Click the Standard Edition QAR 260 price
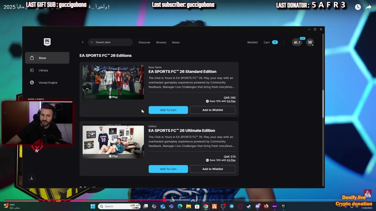376x211 pixels. pyautogui.click(x=229, y=98)
